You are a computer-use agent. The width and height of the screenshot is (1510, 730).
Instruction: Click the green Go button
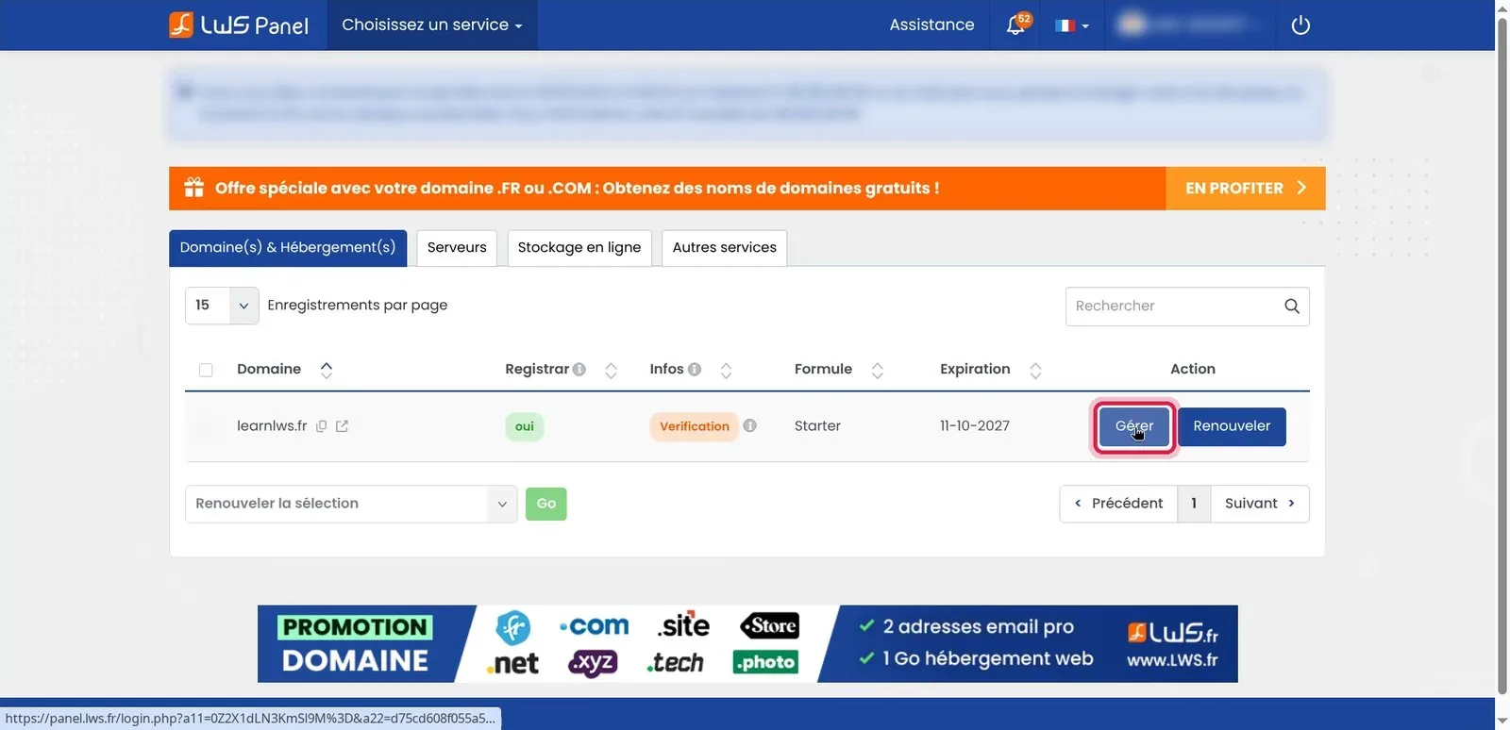(546, 504)
